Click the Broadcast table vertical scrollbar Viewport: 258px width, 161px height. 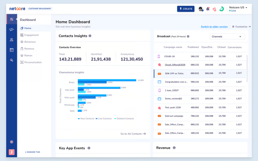[x=247, y=69]
